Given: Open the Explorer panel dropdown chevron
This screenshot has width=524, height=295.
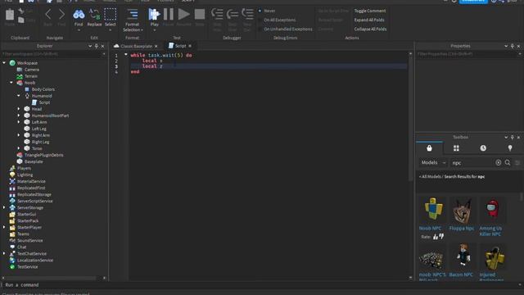Looking at the screenshot, I should [x=90, y=46].
